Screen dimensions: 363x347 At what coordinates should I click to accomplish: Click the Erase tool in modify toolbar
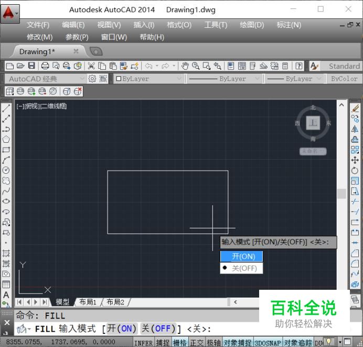pos(355,109)
